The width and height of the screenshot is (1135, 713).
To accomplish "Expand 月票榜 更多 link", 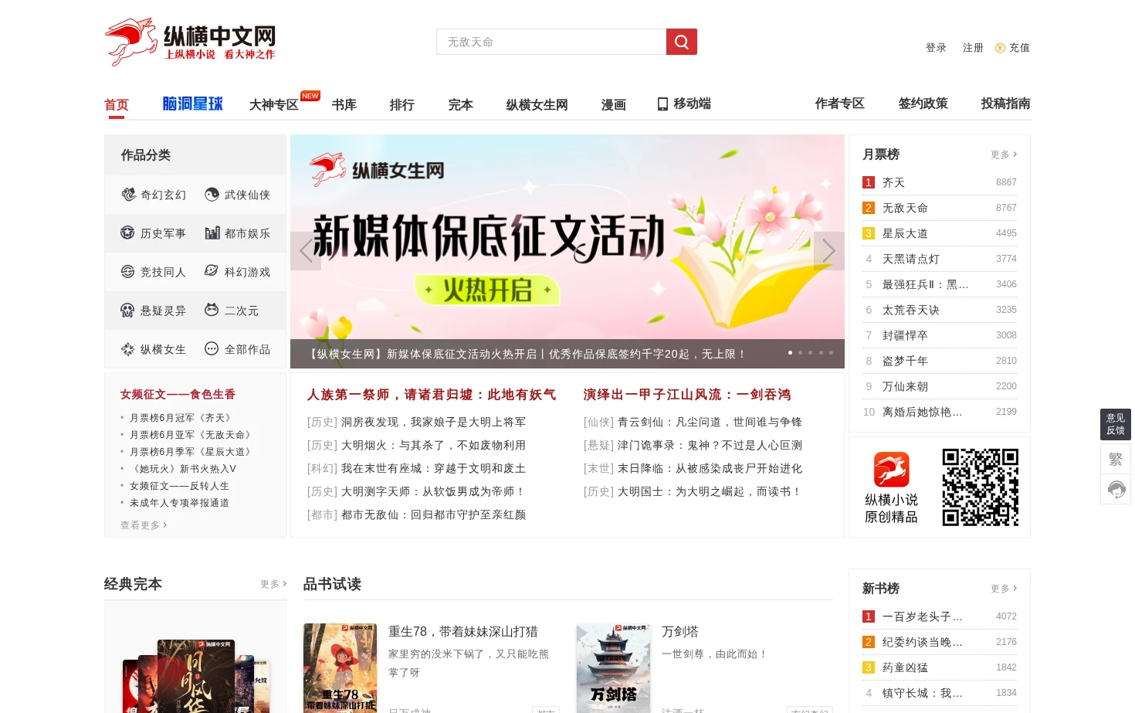I will point(1004,154).
